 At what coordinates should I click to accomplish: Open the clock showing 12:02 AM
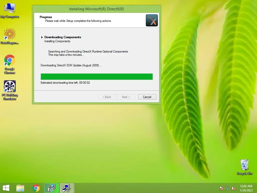pos(246,186)
